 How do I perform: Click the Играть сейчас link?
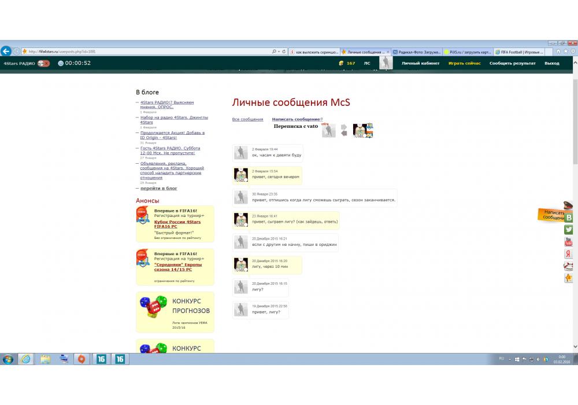tap(464, 63)
